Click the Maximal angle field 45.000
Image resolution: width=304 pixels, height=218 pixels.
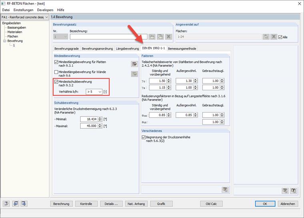(89, 126)
